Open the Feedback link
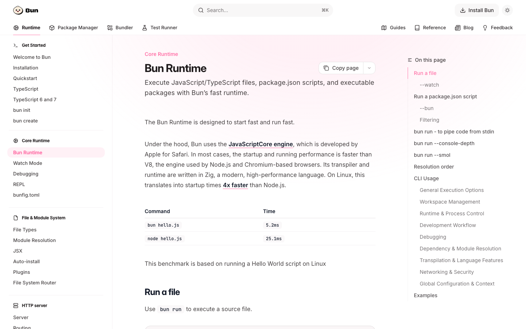This screenshot has width=526, height=329. [498, 28]
